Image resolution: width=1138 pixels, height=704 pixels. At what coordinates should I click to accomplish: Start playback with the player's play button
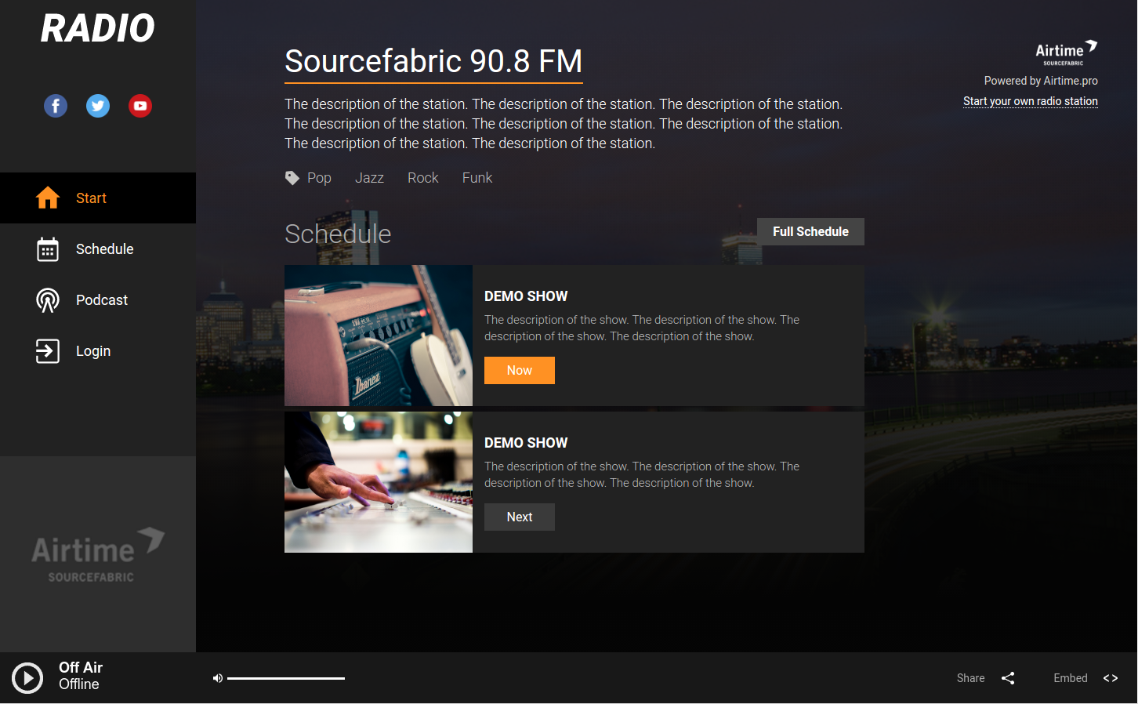coord(27,678)
